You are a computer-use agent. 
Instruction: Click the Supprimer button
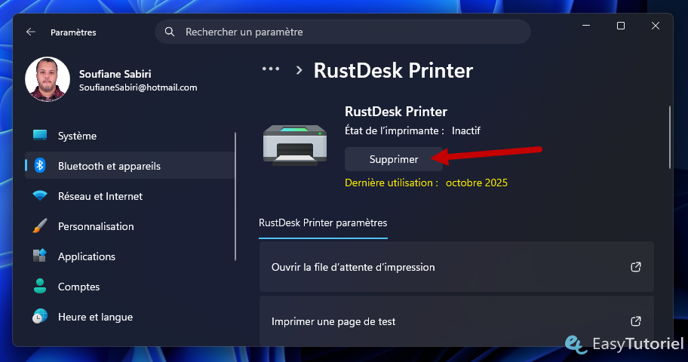(x=394, y=159)
